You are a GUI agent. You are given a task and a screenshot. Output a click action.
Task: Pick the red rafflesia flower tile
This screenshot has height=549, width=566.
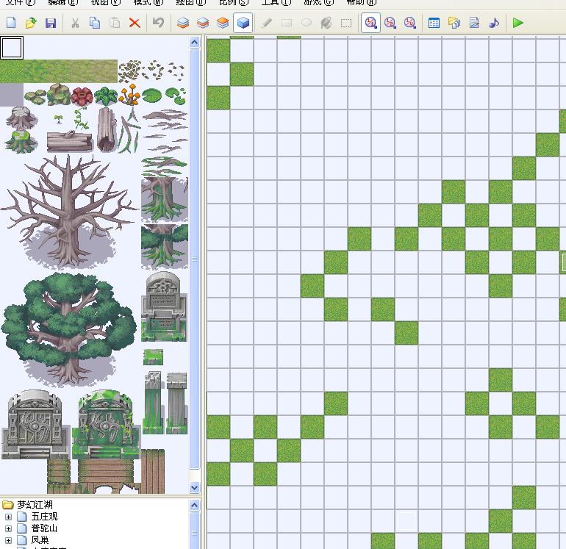(x=82, y=96)
